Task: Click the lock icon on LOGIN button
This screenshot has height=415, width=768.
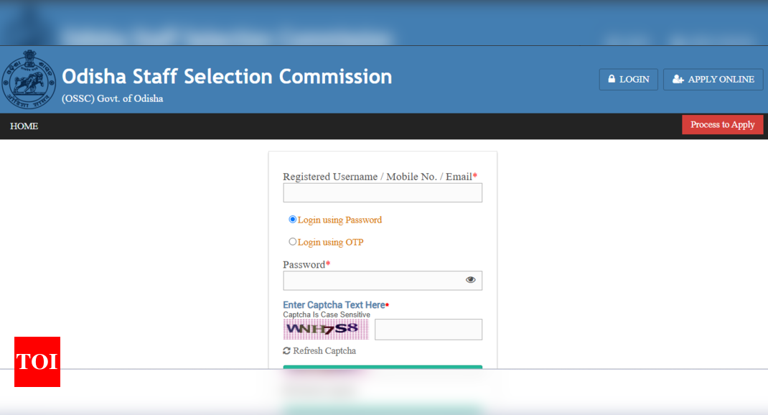Action: pos(612,79)
